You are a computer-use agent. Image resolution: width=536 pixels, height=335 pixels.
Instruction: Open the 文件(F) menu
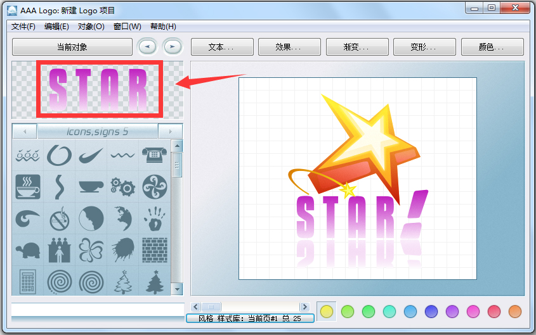pyautogui.click(x=23, y=27)
